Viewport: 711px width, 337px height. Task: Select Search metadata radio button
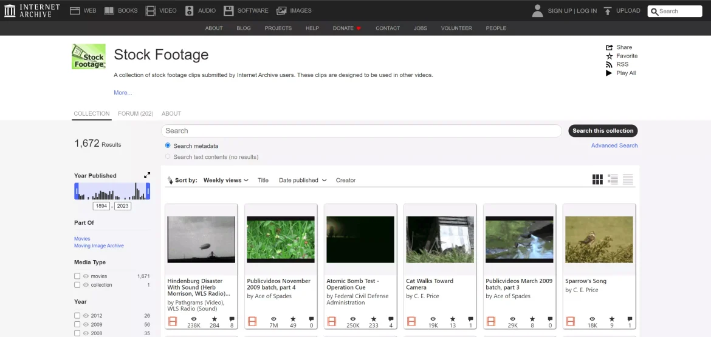(x=168, y=145)
